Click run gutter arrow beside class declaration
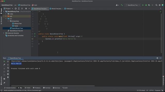The image size is (165, 92). pos(35,34)
